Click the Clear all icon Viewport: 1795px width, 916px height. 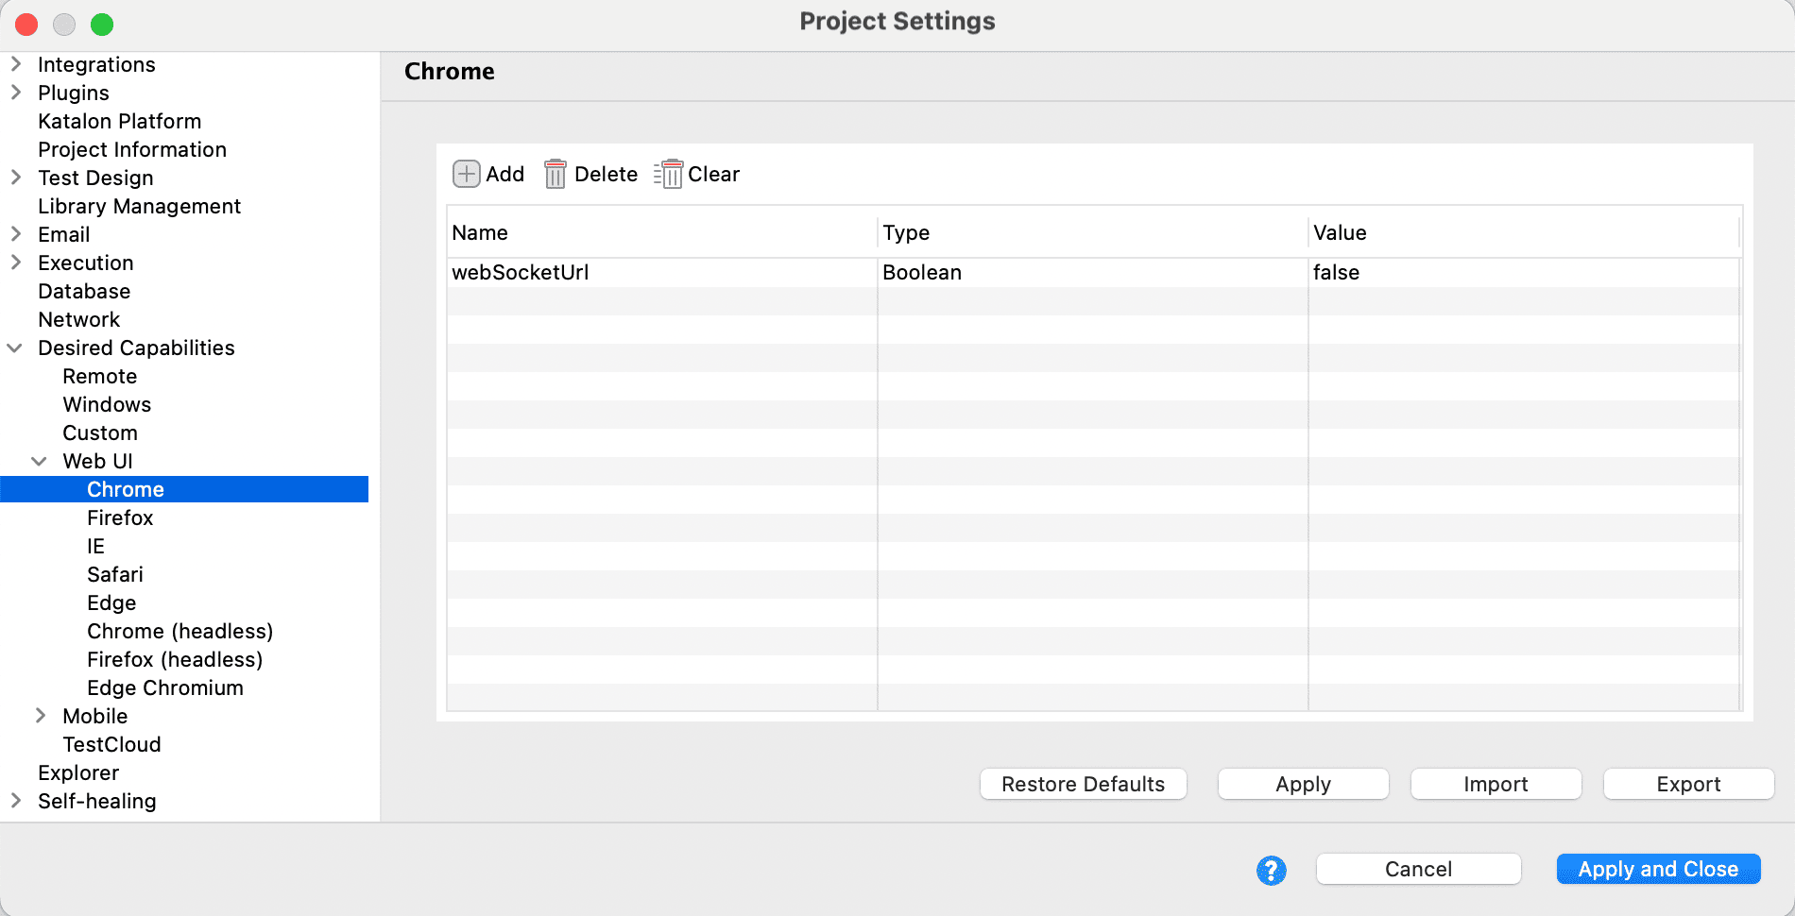(x=669, y=175)
